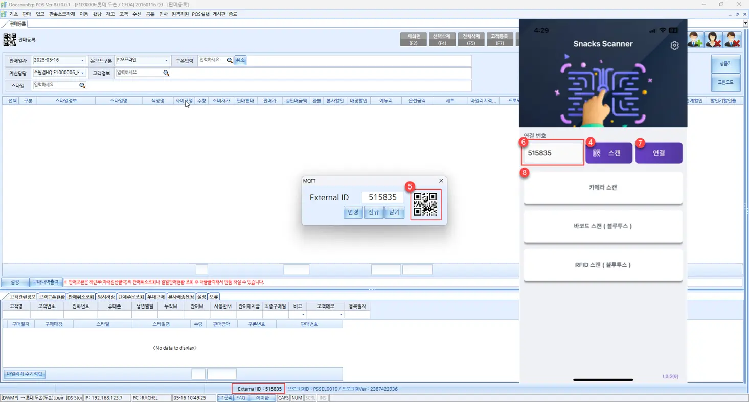Screen dimensions: 749x402
Task: Open the 고객 menu
Action: point(124,14)
